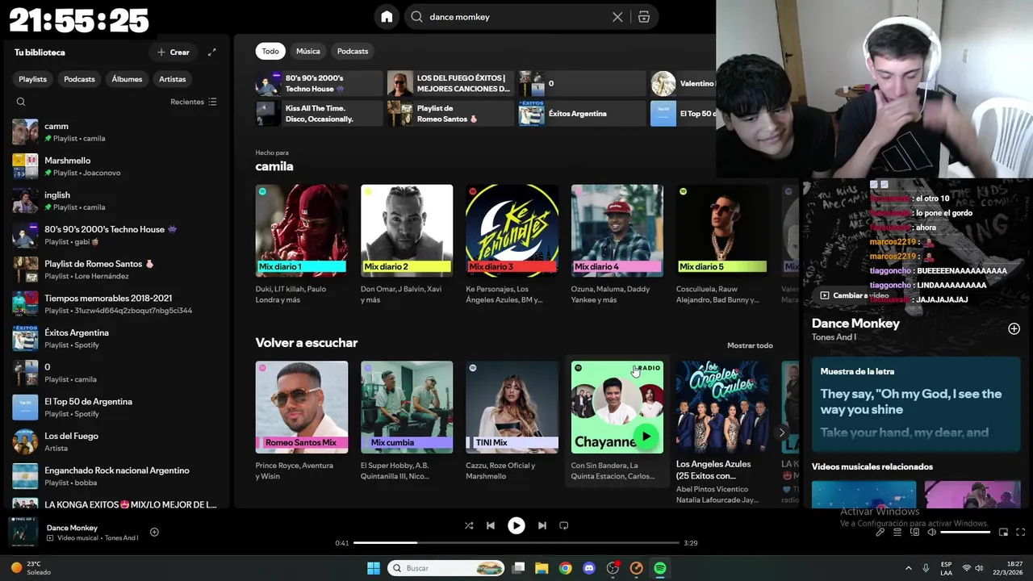Skip to previous track

(x=490, y=525)
